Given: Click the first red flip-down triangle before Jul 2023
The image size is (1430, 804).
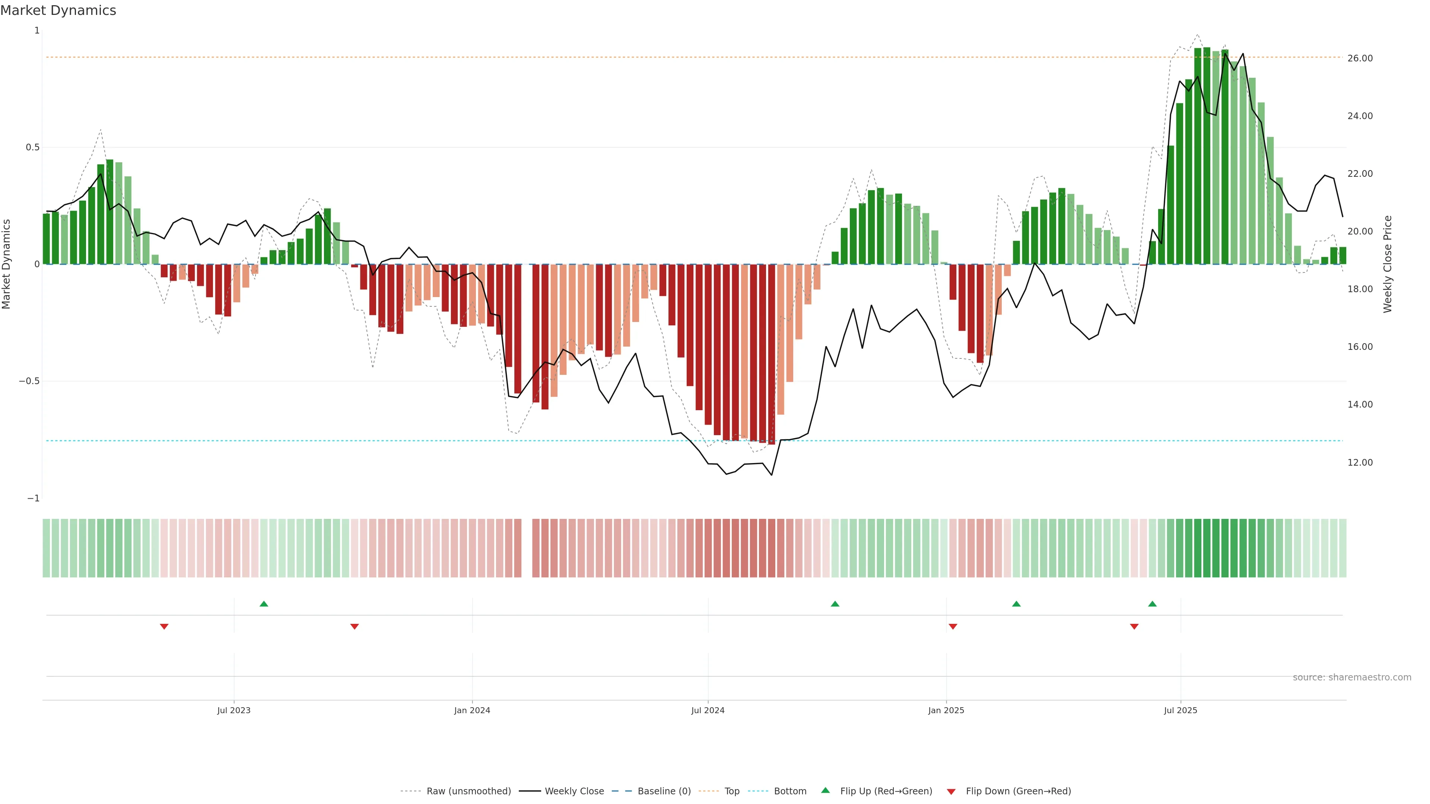Looking at the screenshot, I should coord(164,626).
